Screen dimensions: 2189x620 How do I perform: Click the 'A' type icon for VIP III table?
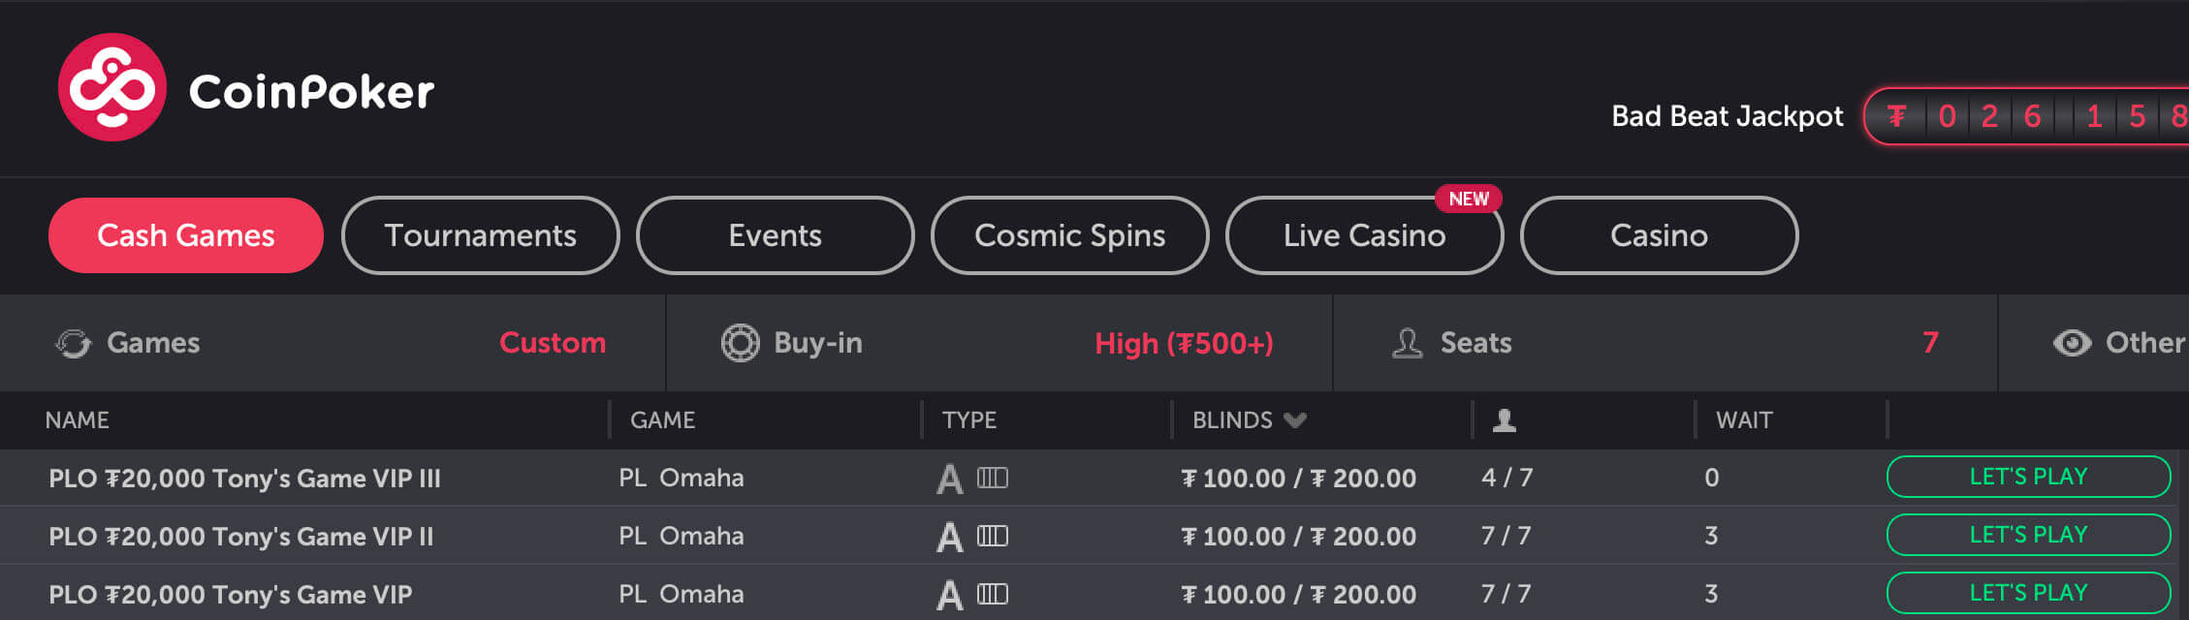(x=949, y=479)
